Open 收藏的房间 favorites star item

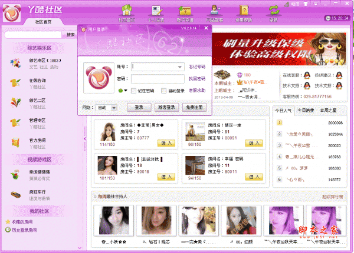19,222
